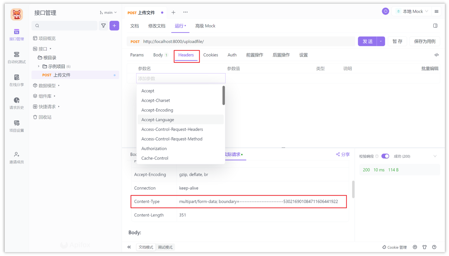This screenshot has width=449, height=256.
Task: Choose Authorization from header suggestions
Action: [x=181, y=148]
